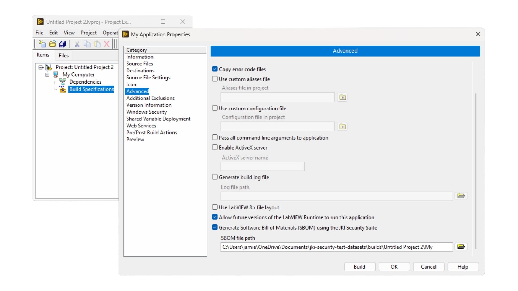Uncheck Generate Software Bill of Materials option
The height and width of the screenshot is (291, 518).
coord(215,227)
